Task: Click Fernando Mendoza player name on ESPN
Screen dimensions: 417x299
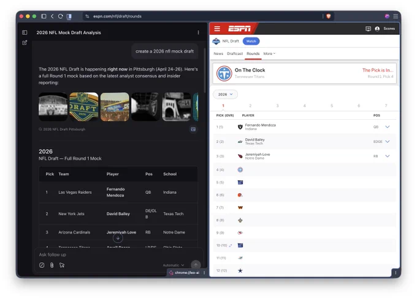Action: (261, 125)
